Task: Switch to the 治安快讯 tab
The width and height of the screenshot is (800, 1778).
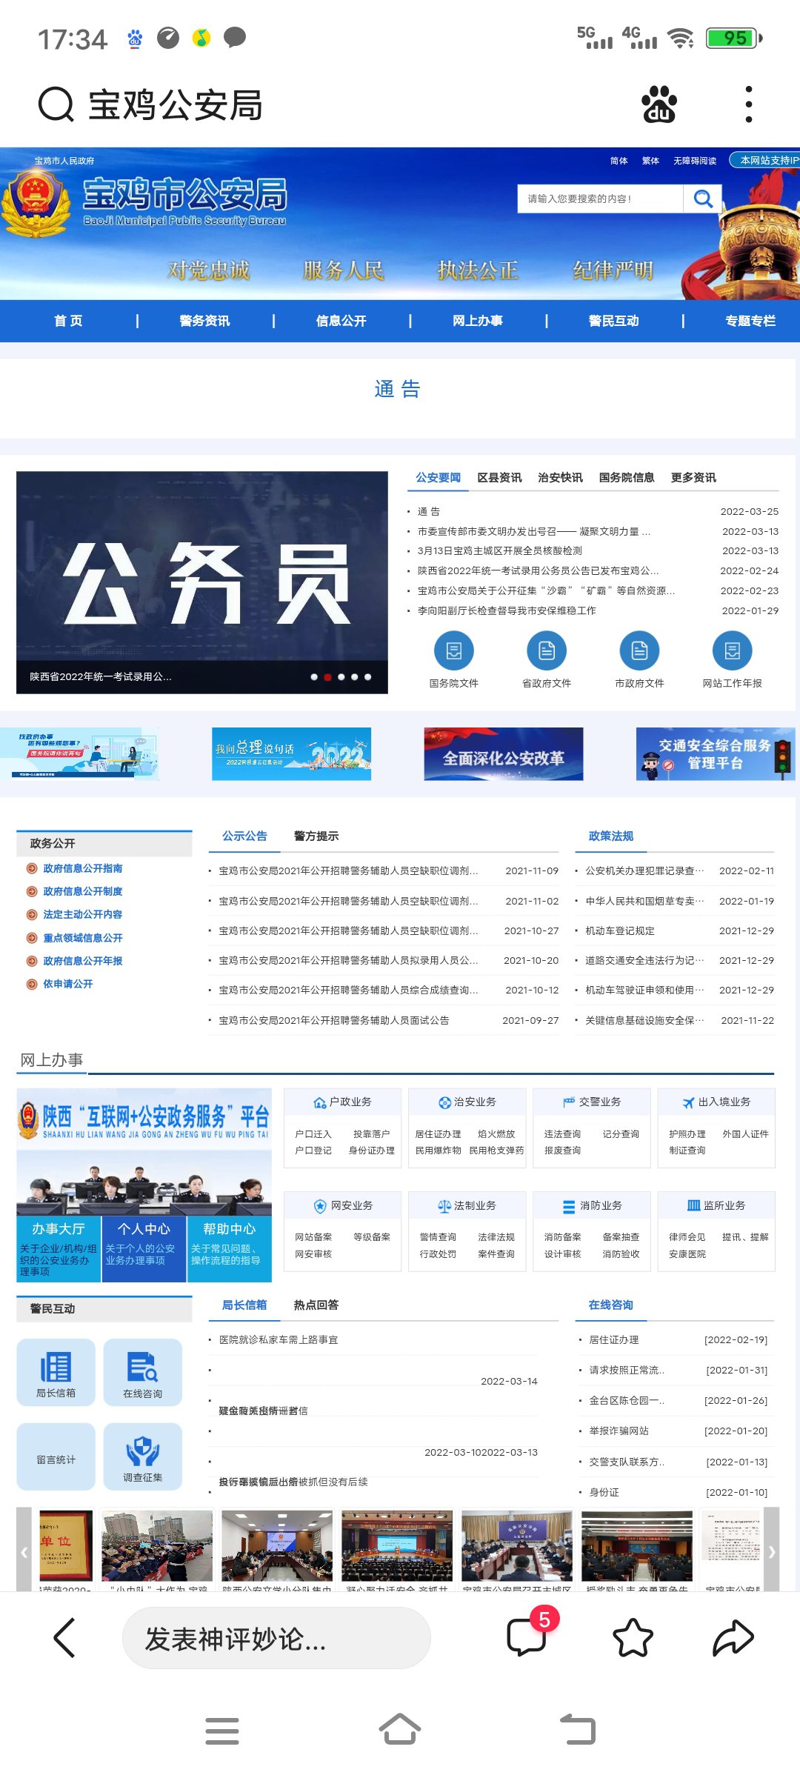Action: [560, 478]
